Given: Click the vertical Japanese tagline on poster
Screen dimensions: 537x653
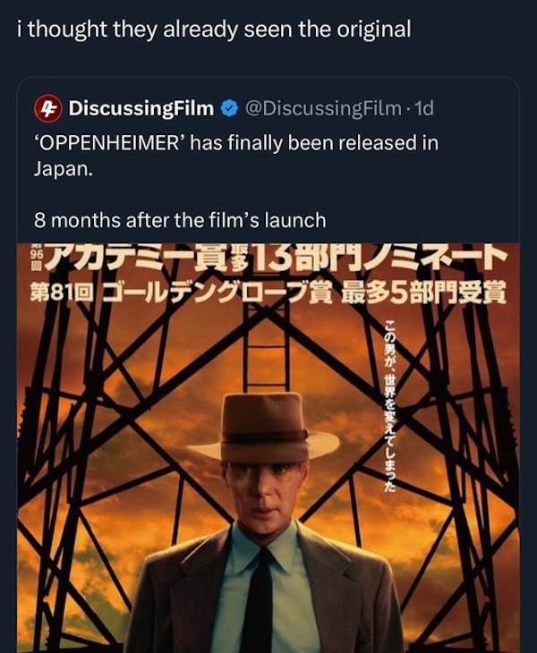Looking at the screenshot, I should click(390, 403).
